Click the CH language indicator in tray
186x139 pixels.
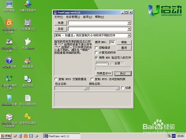coord(174,136)
